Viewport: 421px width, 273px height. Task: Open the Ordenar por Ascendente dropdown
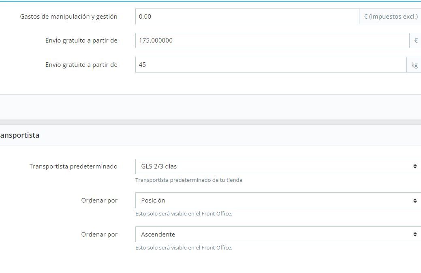pos(278,235)
